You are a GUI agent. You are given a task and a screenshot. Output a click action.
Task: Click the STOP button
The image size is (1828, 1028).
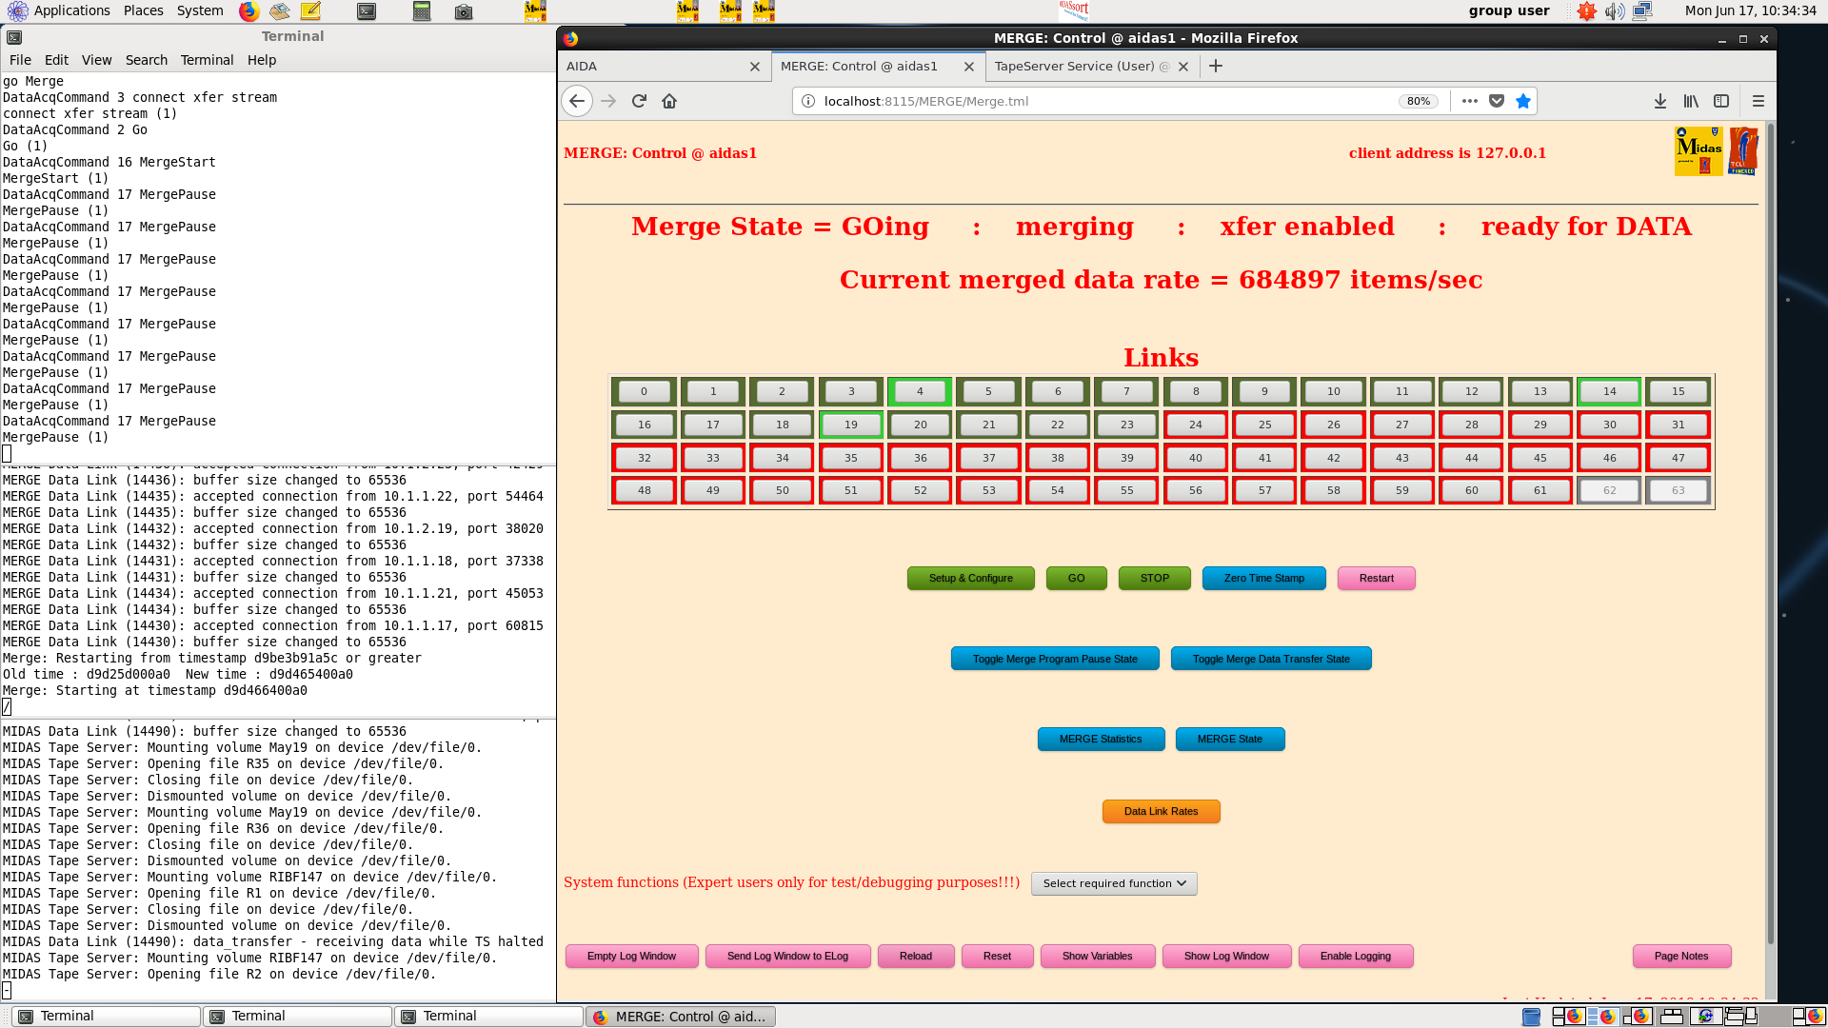coord(1154,579)
